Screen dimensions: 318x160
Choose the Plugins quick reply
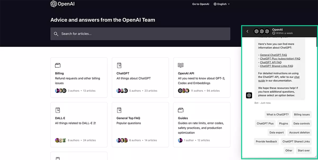point(284,123)
